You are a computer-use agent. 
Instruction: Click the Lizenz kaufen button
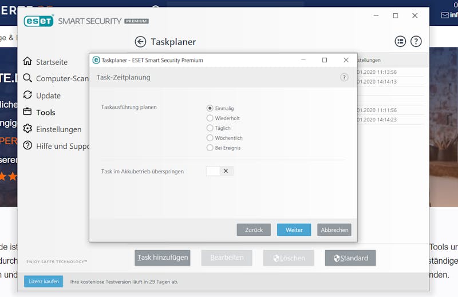(x=44, y=282)
